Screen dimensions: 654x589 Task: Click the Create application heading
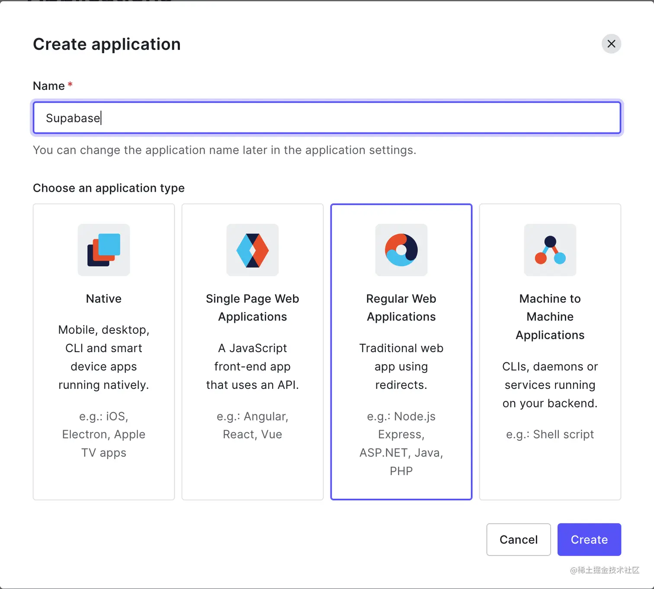pos(106,44)
